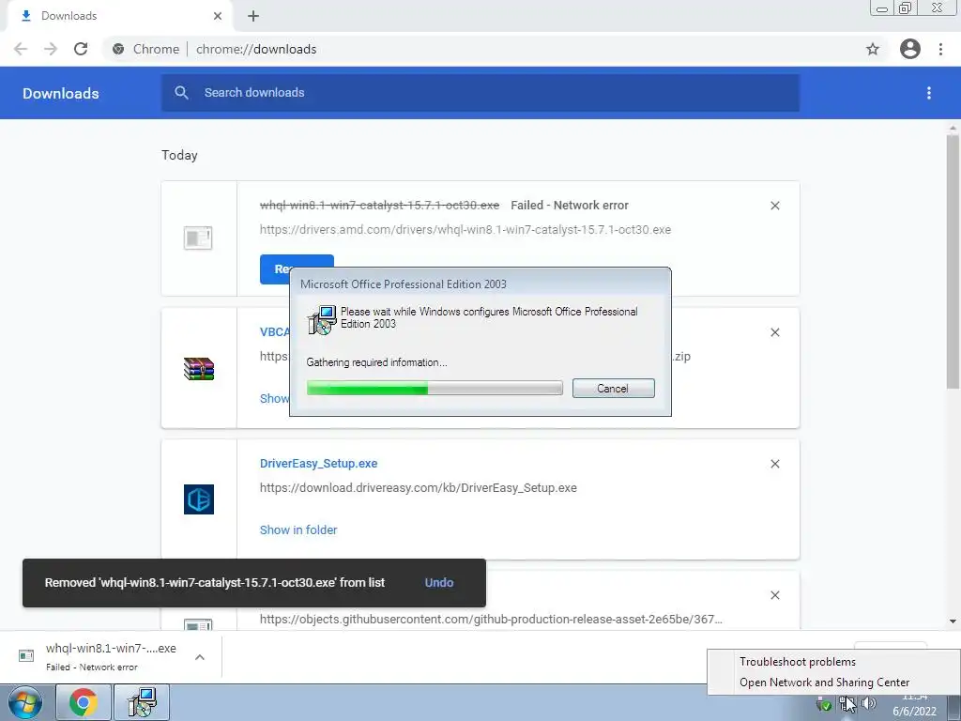Click the green shield tray icon
This screenshot has width=961, height=721.
[x=824, y=704]
